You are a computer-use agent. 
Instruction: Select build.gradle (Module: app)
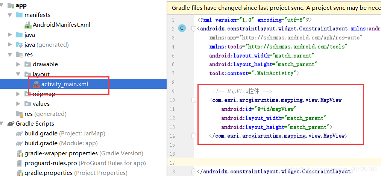coord(61,143)
